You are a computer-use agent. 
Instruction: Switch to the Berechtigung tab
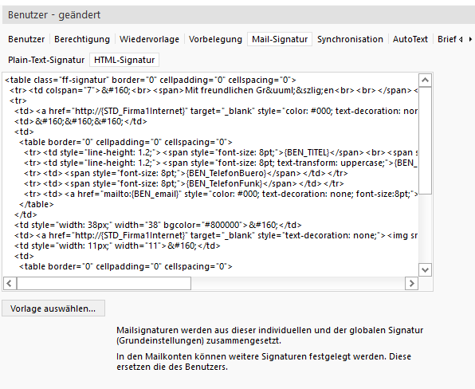82,39
